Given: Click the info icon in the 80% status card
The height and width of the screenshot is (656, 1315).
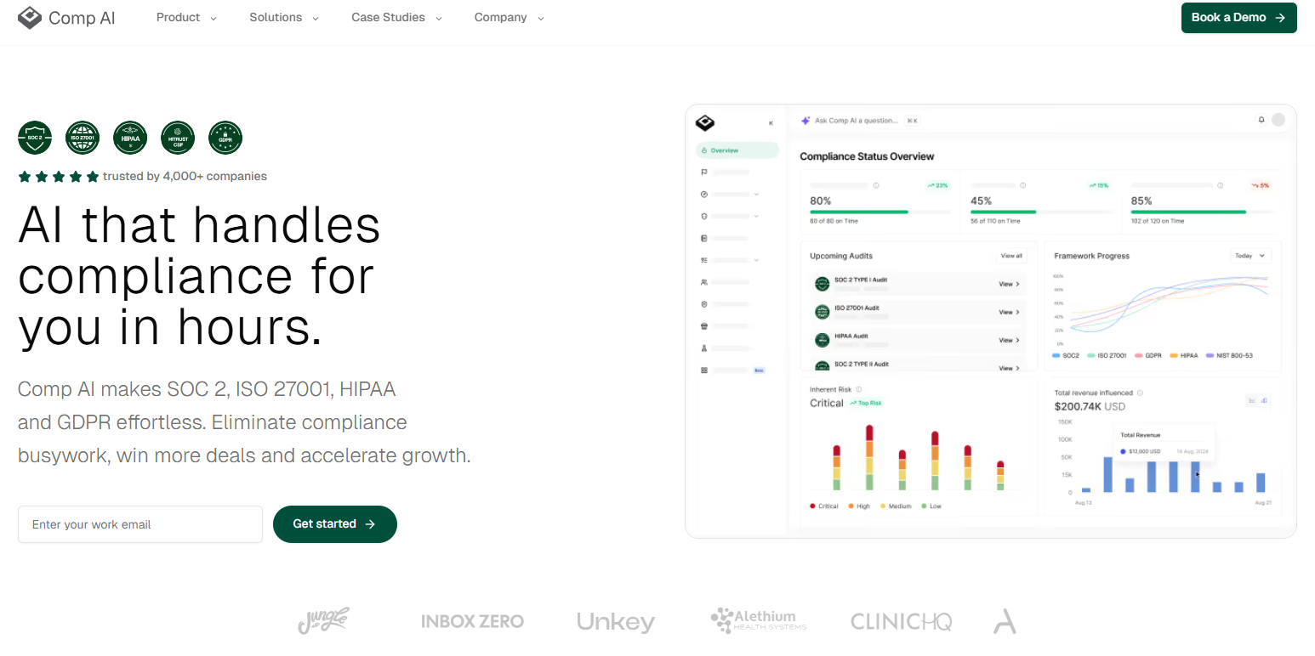Looking at the screenshot, I should pos(876,185).
